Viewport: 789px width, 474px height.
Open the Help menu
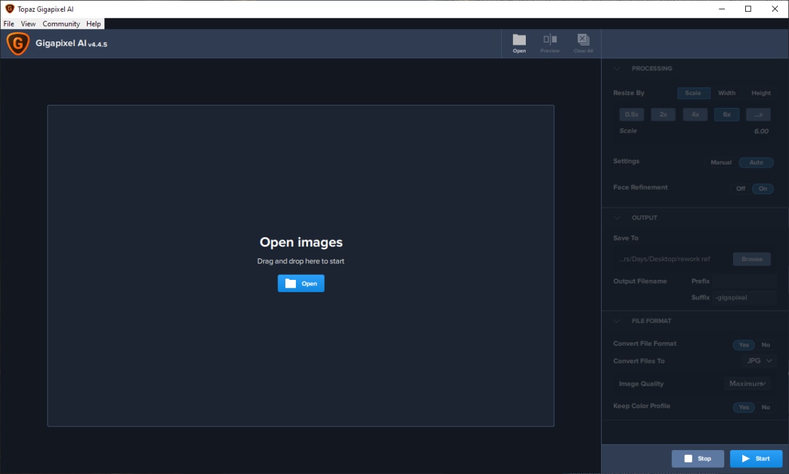pos(94,23)
